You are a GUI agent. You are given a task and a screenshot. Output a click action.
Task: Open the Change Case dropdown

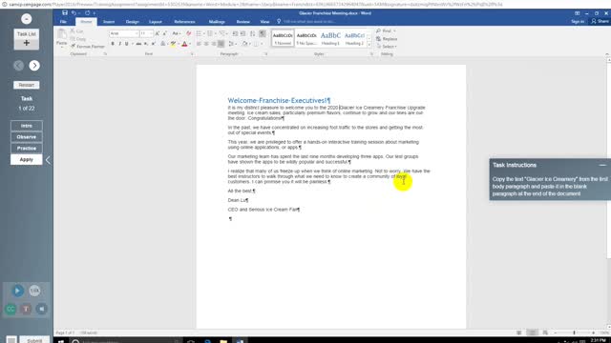tap(176, 33)
